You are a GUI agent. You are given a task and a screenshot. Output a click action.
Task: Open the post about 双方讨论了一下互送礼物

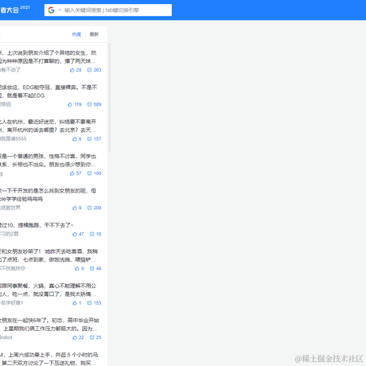[49, 359]
